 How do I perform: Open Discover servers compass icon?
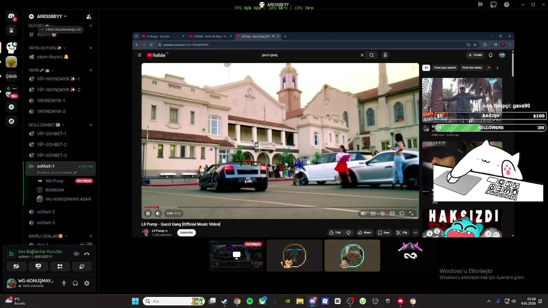12,121
